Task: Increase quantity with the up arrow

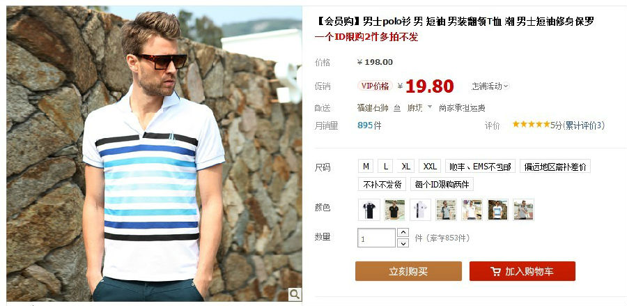Action: pyautogui.click(x=403, y=232)
